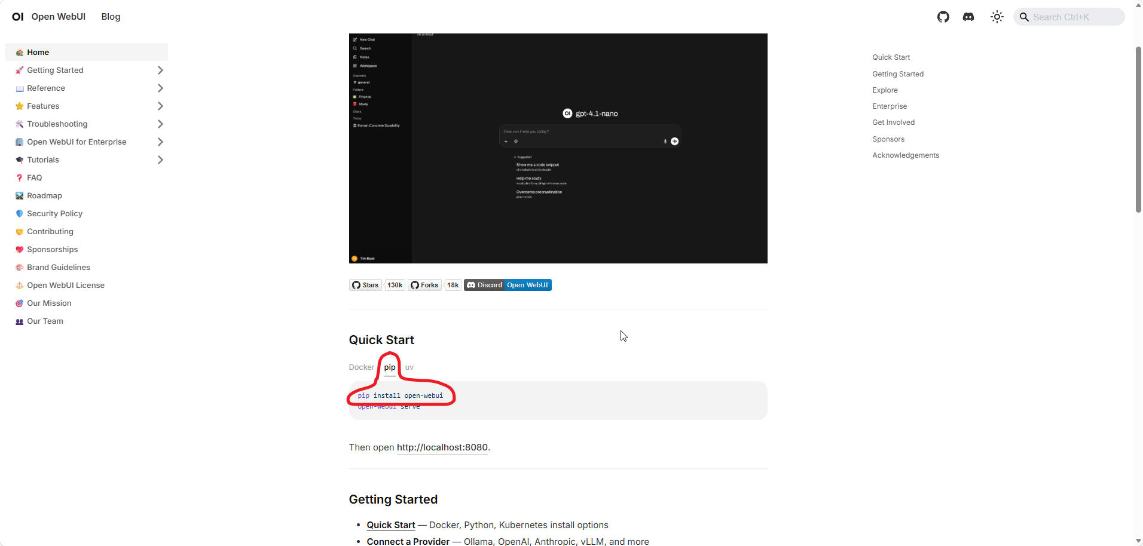Screen dimensions: 1143x546
Task: Open Features sidebar item
Action: [43, 106]
